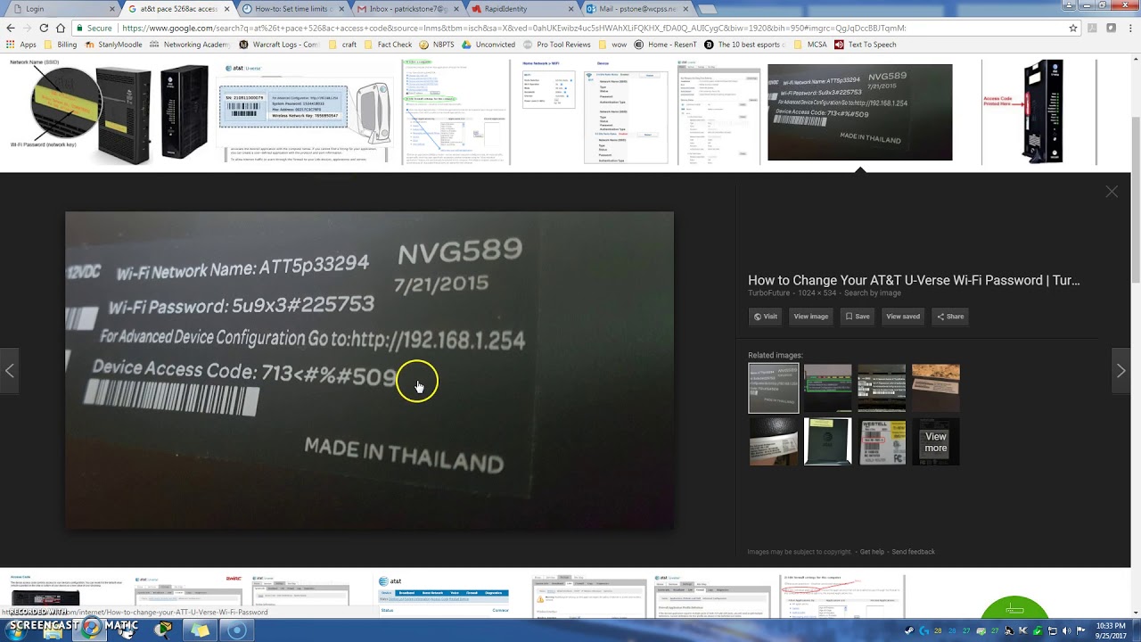The image size is (1141, 642).
Task: Open the MCSA bookmark folder
Action: coord(809,45)
